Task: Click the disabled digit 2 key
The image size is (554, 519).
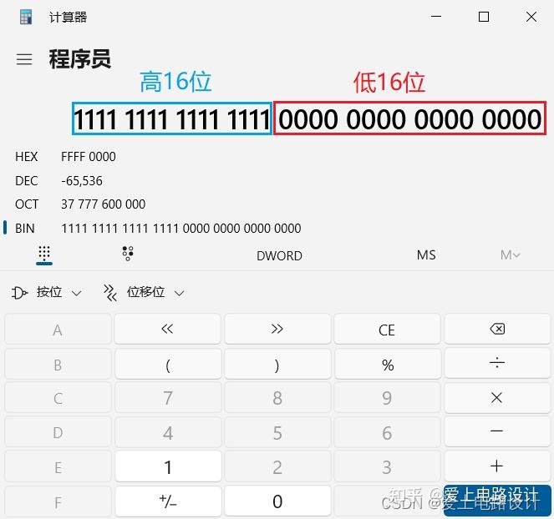Action: (277, 466)
